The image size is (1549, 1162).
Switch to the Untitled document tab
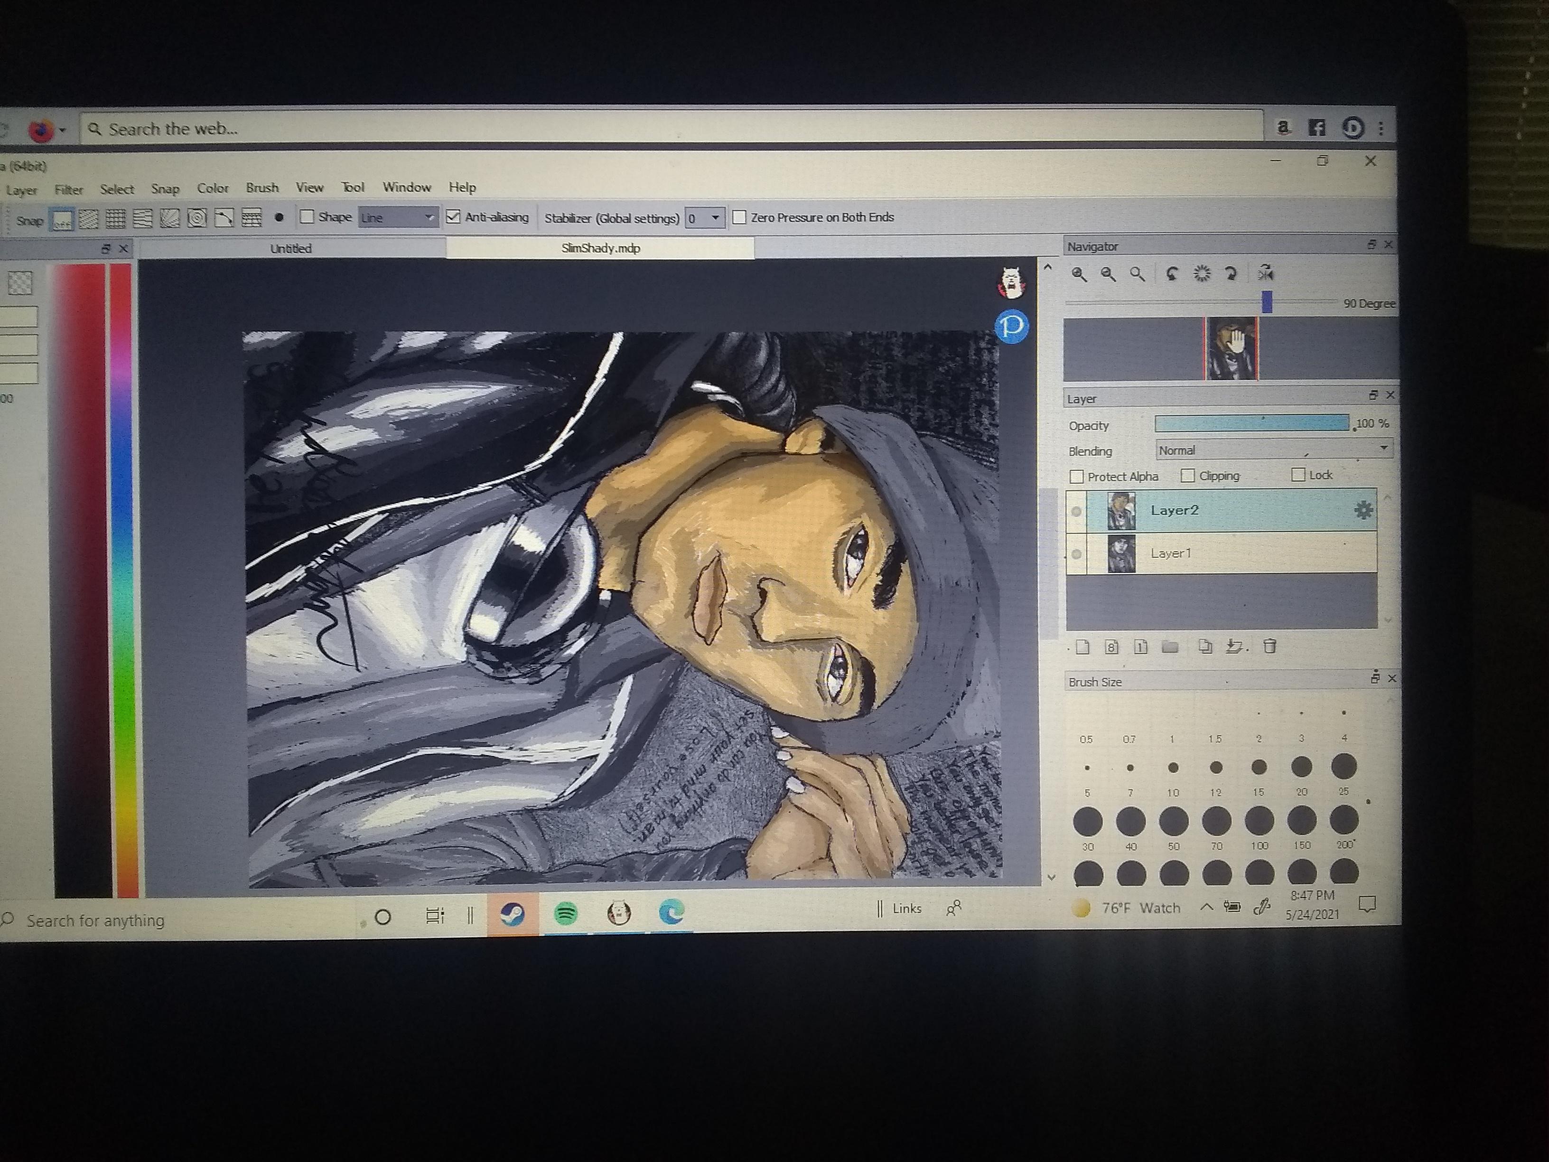(x=290, y=248)
